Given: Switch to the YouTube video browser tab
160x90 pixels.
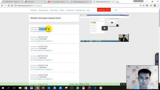Looking at the screenshot, I should (x=58, y=2).
